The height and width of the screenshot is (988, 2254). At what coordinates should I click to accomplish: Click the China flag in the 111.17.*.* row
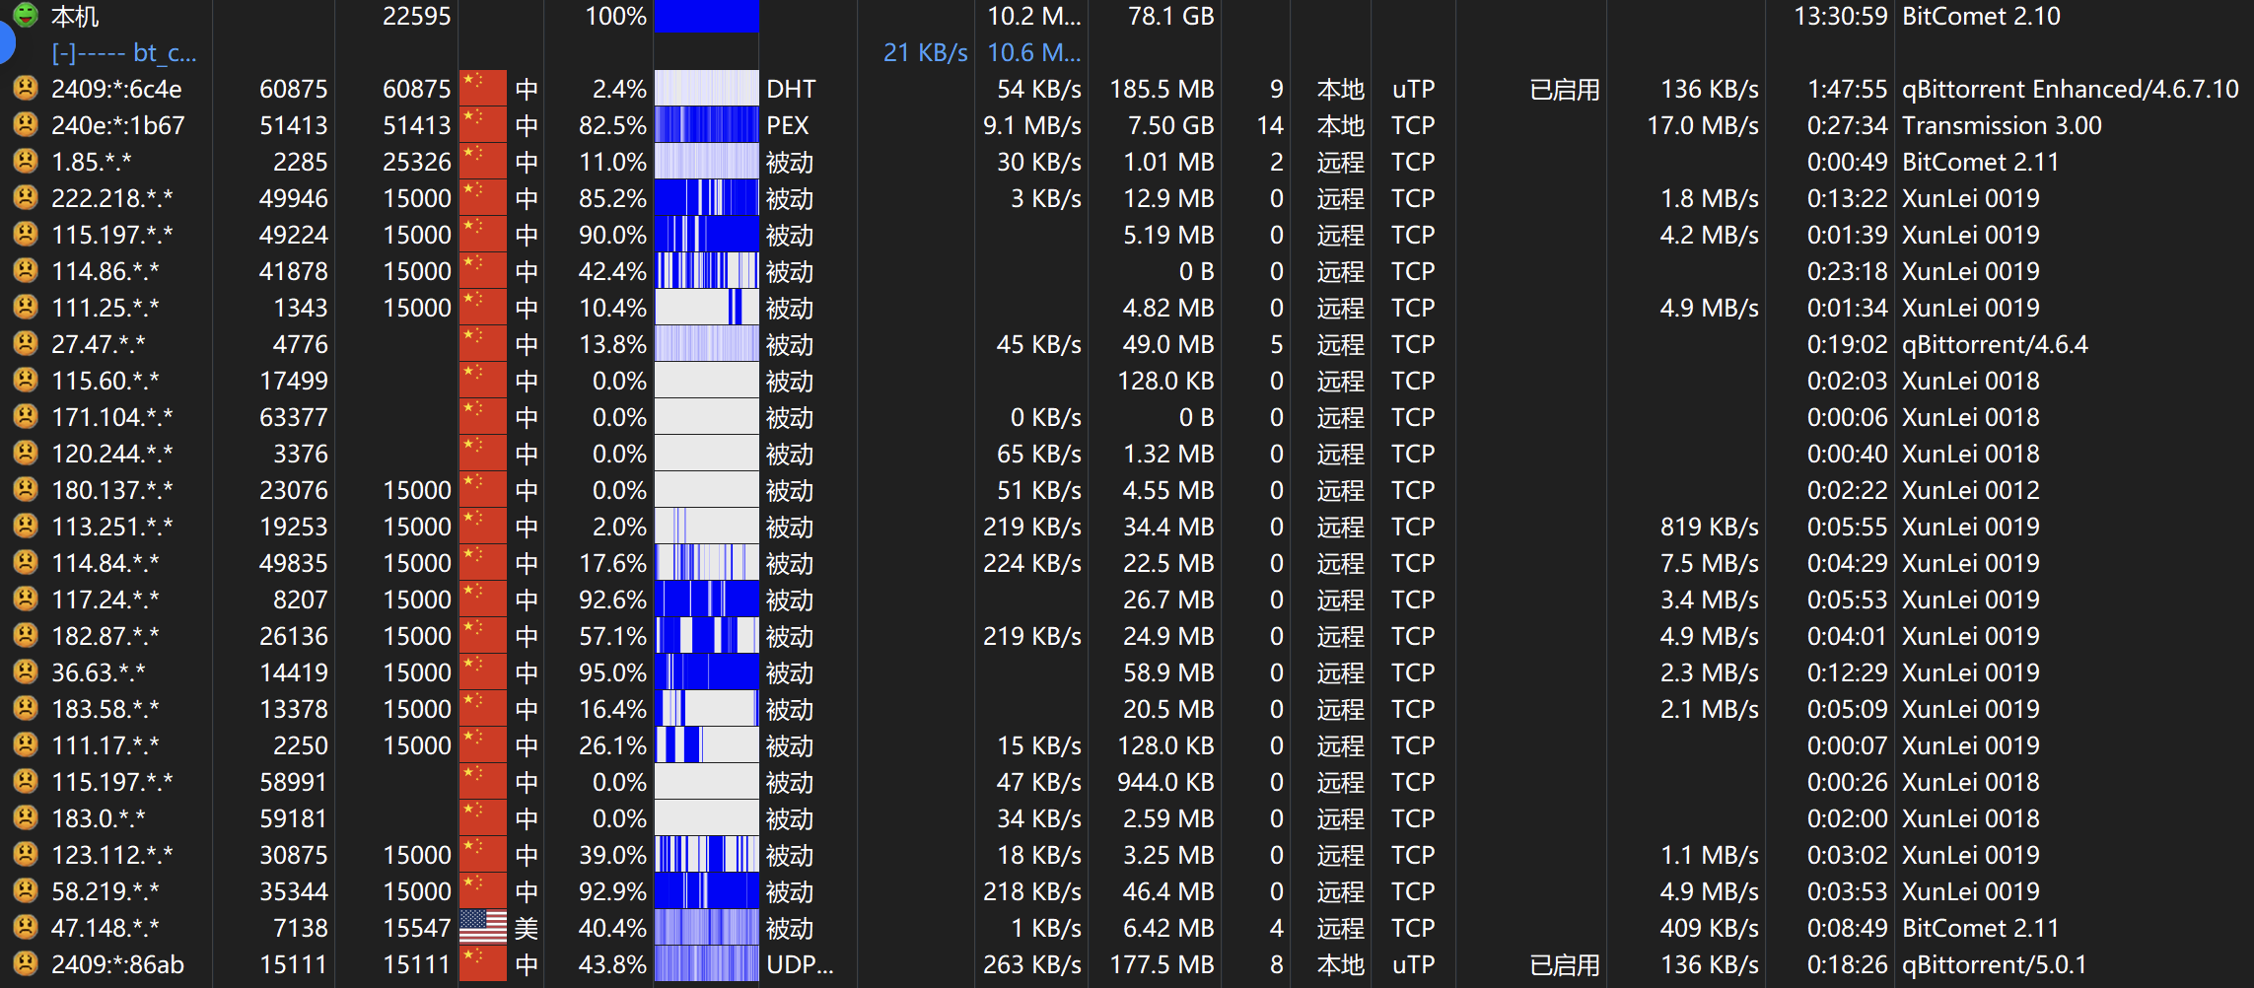(483, 745)
